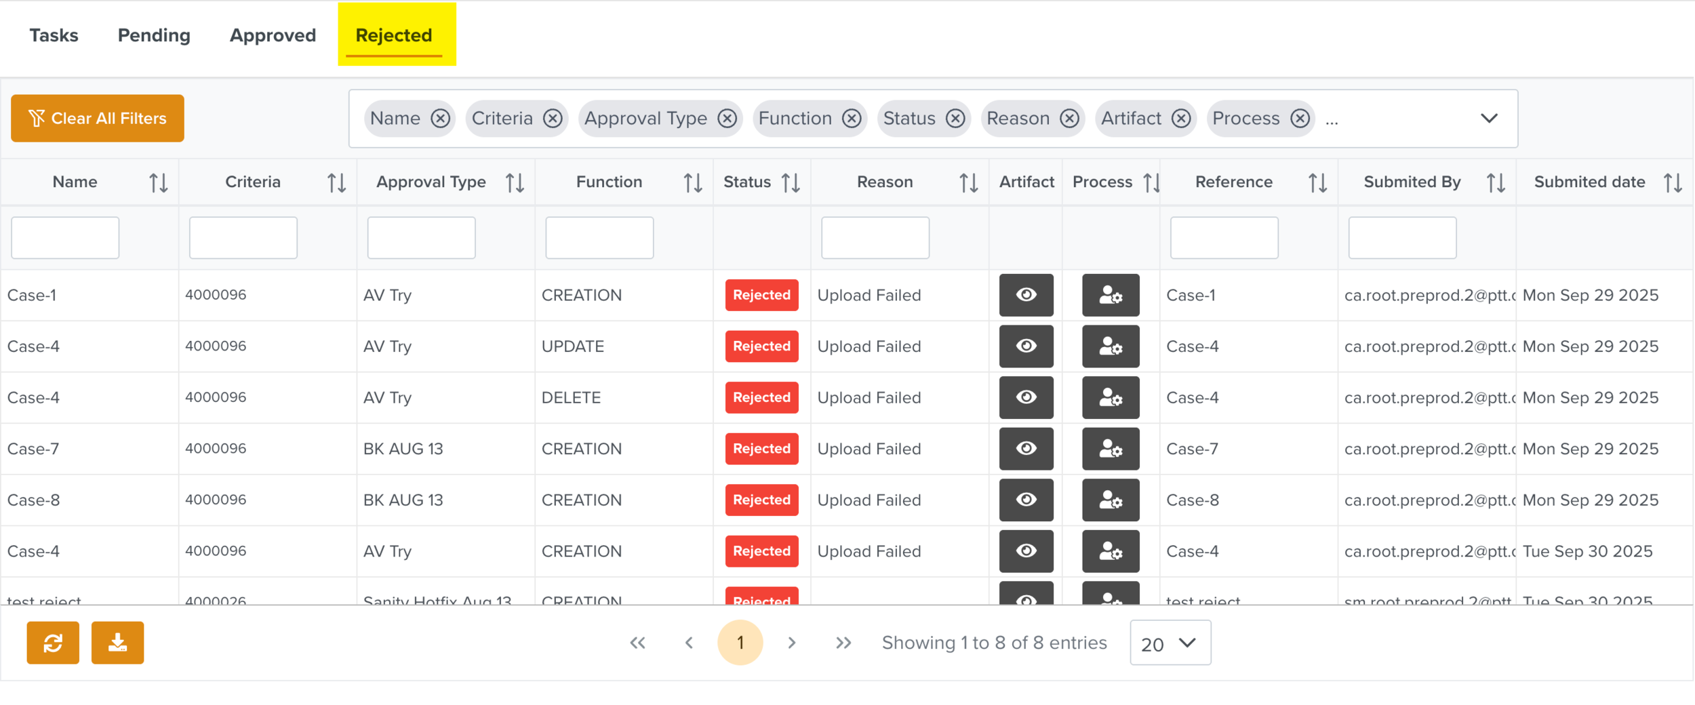Select page 1 pagination button

pos(740,643)
